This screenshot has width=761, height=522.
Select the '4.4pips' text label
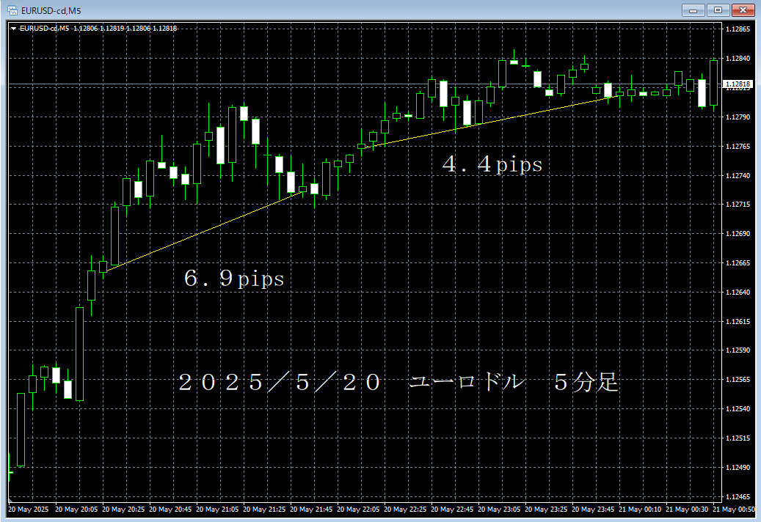pyautogui.click(x=492, y=163)
